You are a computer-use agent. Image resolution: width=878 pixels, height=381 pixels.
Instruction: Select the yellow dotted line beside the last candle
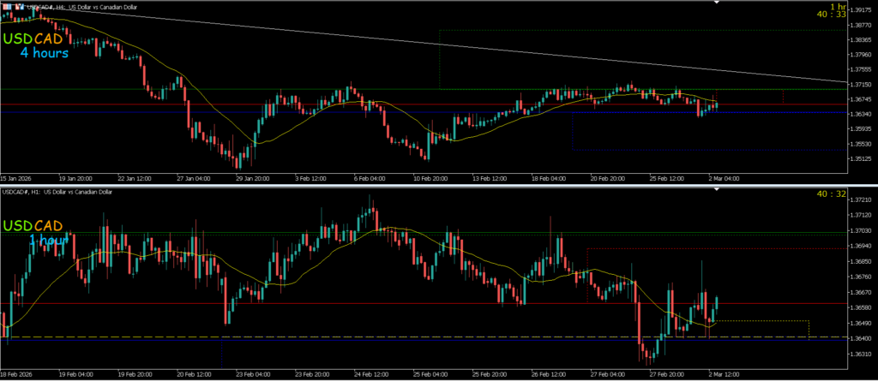tap(772, 321)
